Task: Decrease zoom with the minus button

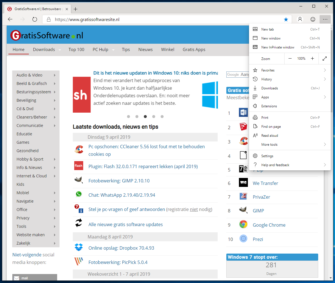Action: pos(290,59)
